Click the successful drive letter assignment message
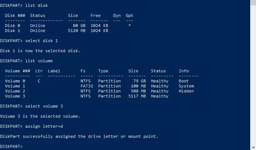This screenshot has height=150, width=256. (x=79, y=136)
